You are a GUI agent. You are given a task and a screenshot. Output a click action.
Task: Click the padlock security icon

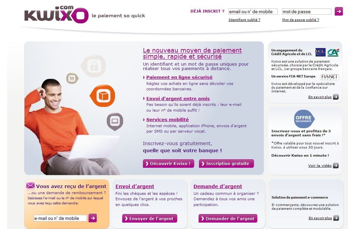coord(93,66)
